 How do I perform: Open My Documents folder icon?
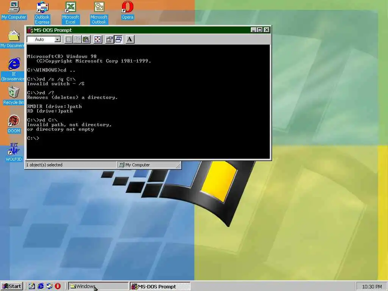pos(13,39)
